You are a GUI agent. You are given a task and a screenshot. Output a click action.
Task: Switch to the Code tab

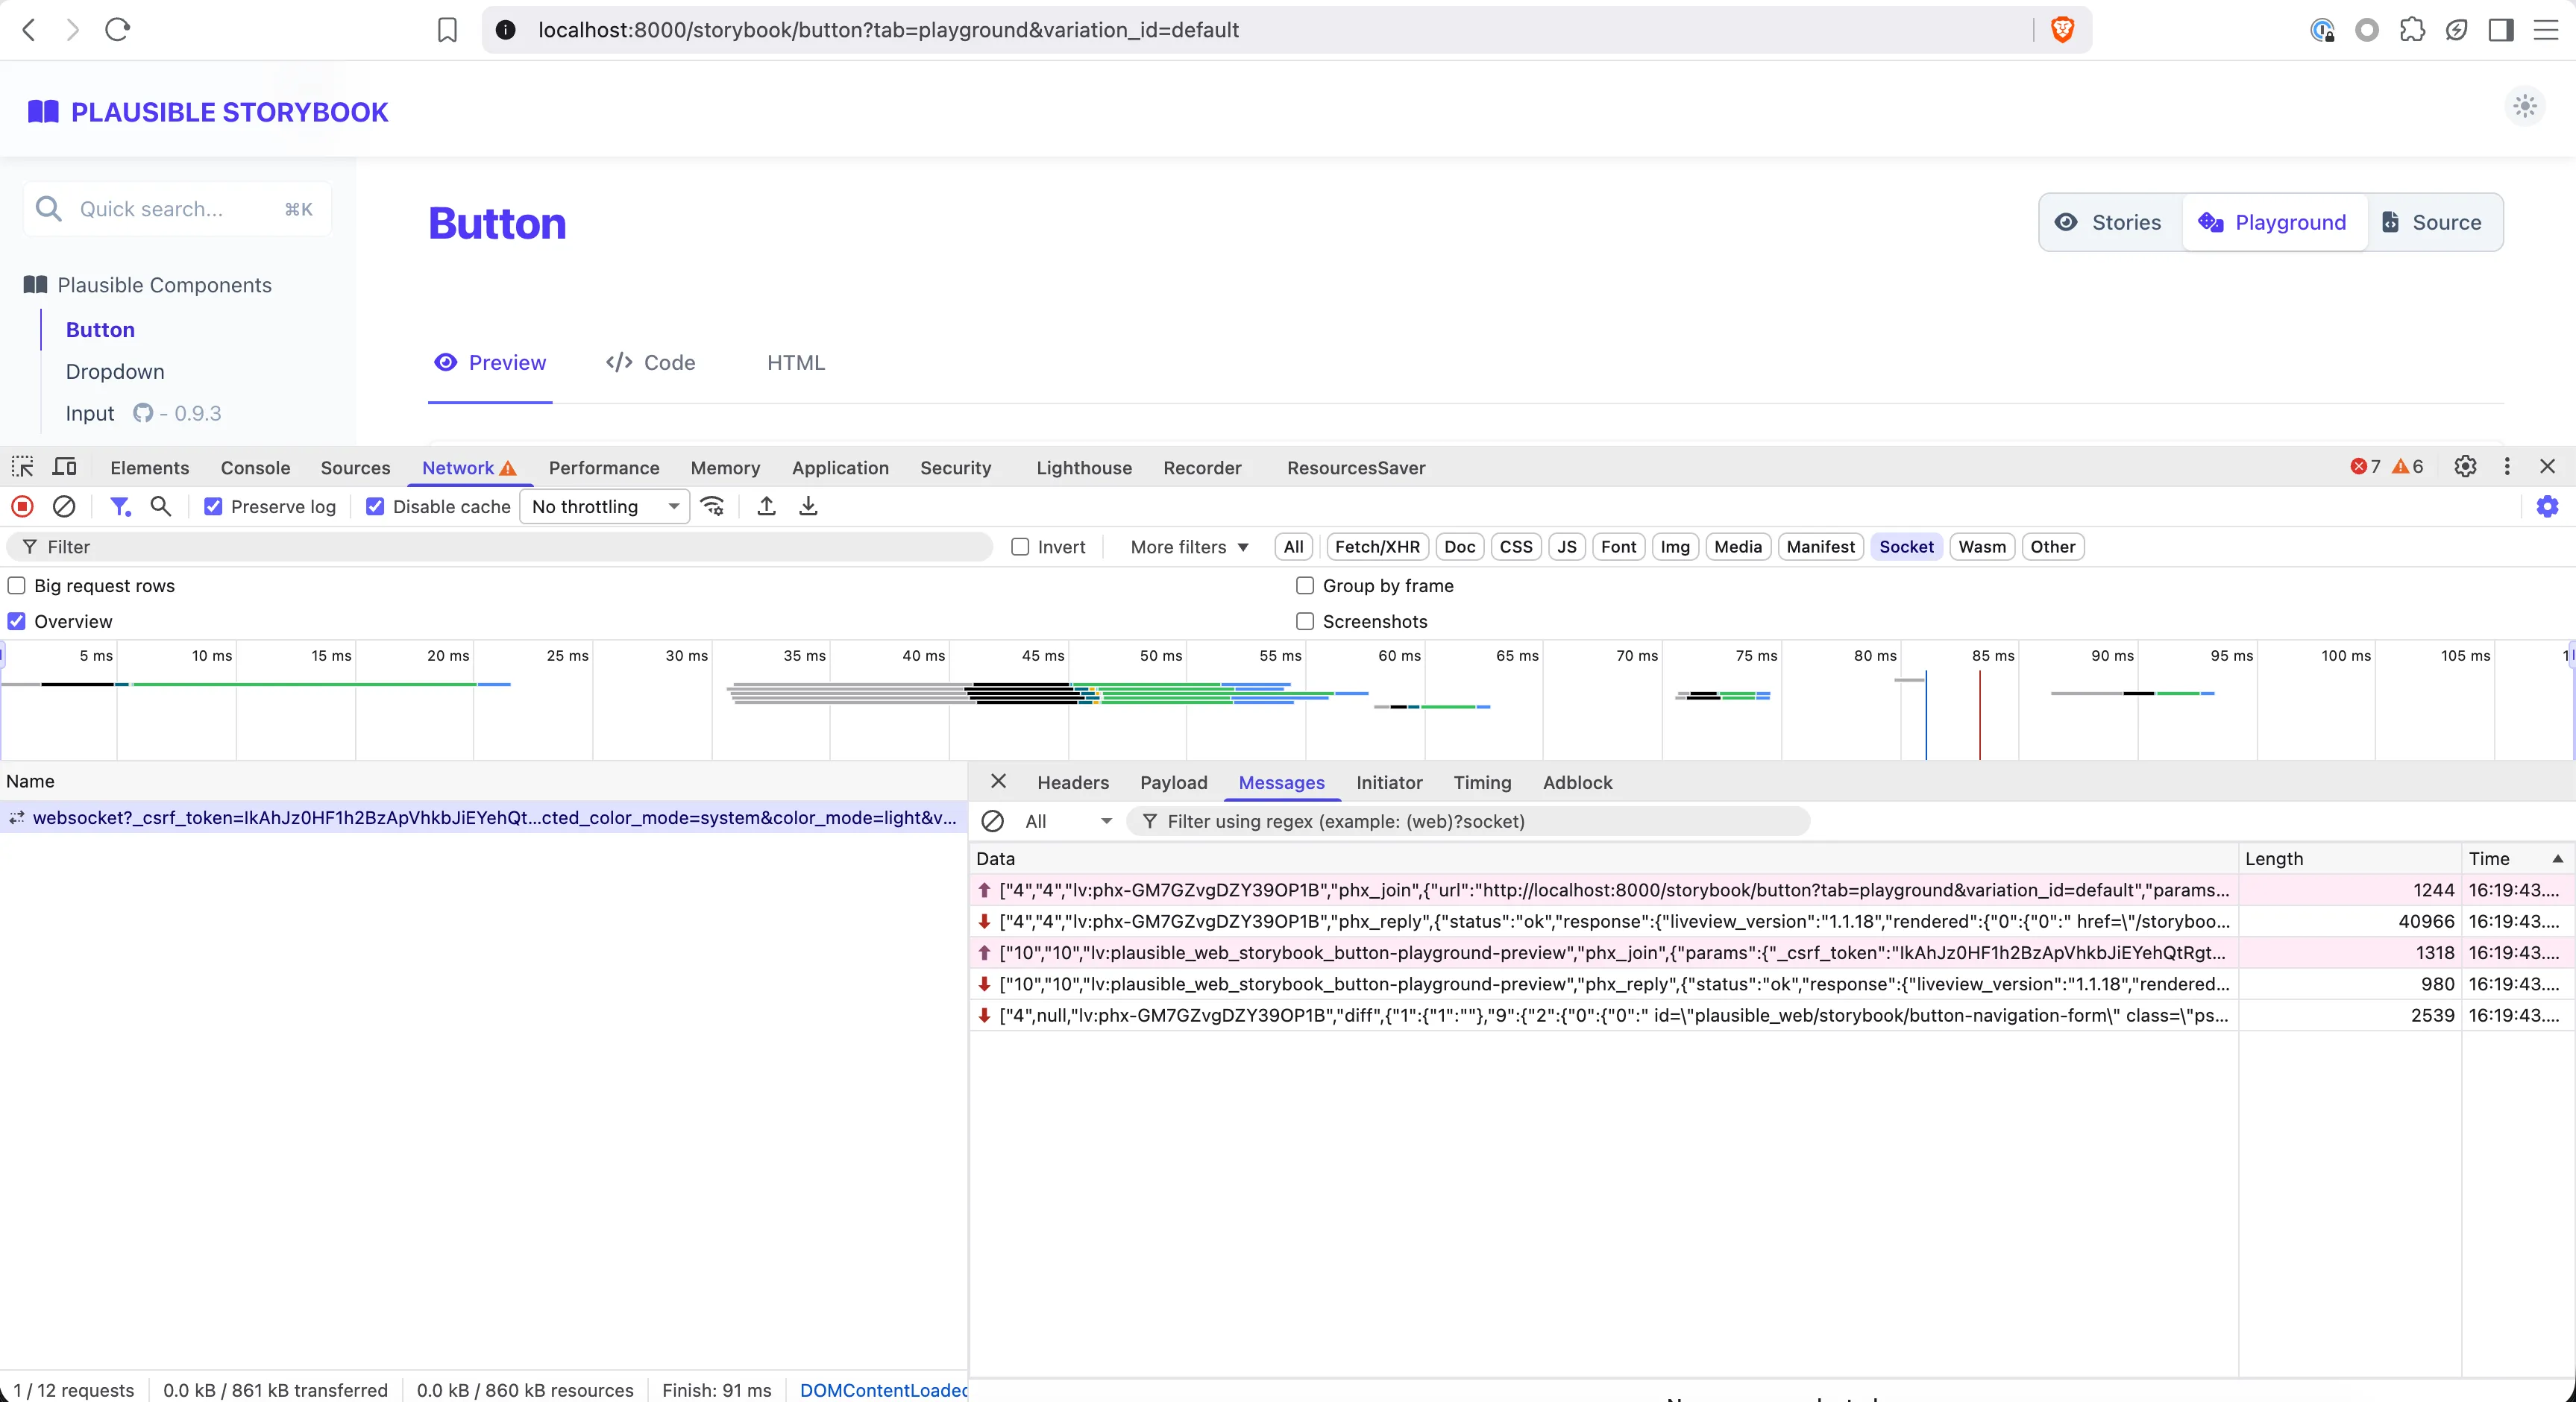pyautogui.click(x=651, y=362)
